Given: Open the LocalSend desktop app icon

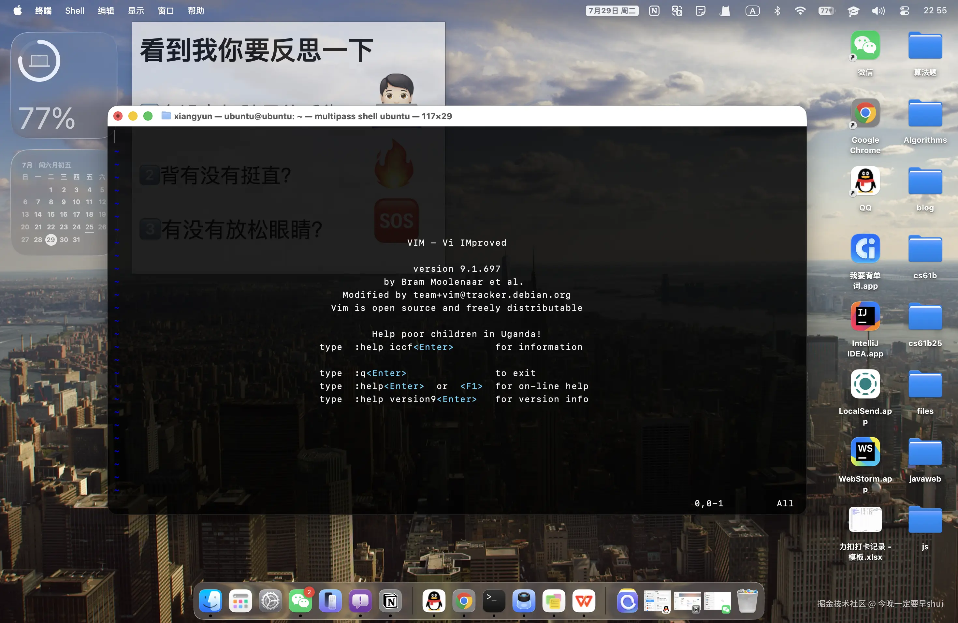Looking at the screenshot, I should point(865,384).
